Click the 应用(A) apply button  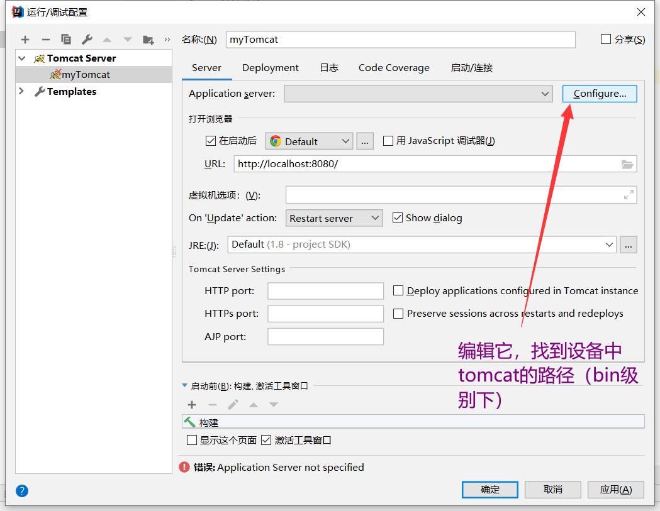(616, 490)
